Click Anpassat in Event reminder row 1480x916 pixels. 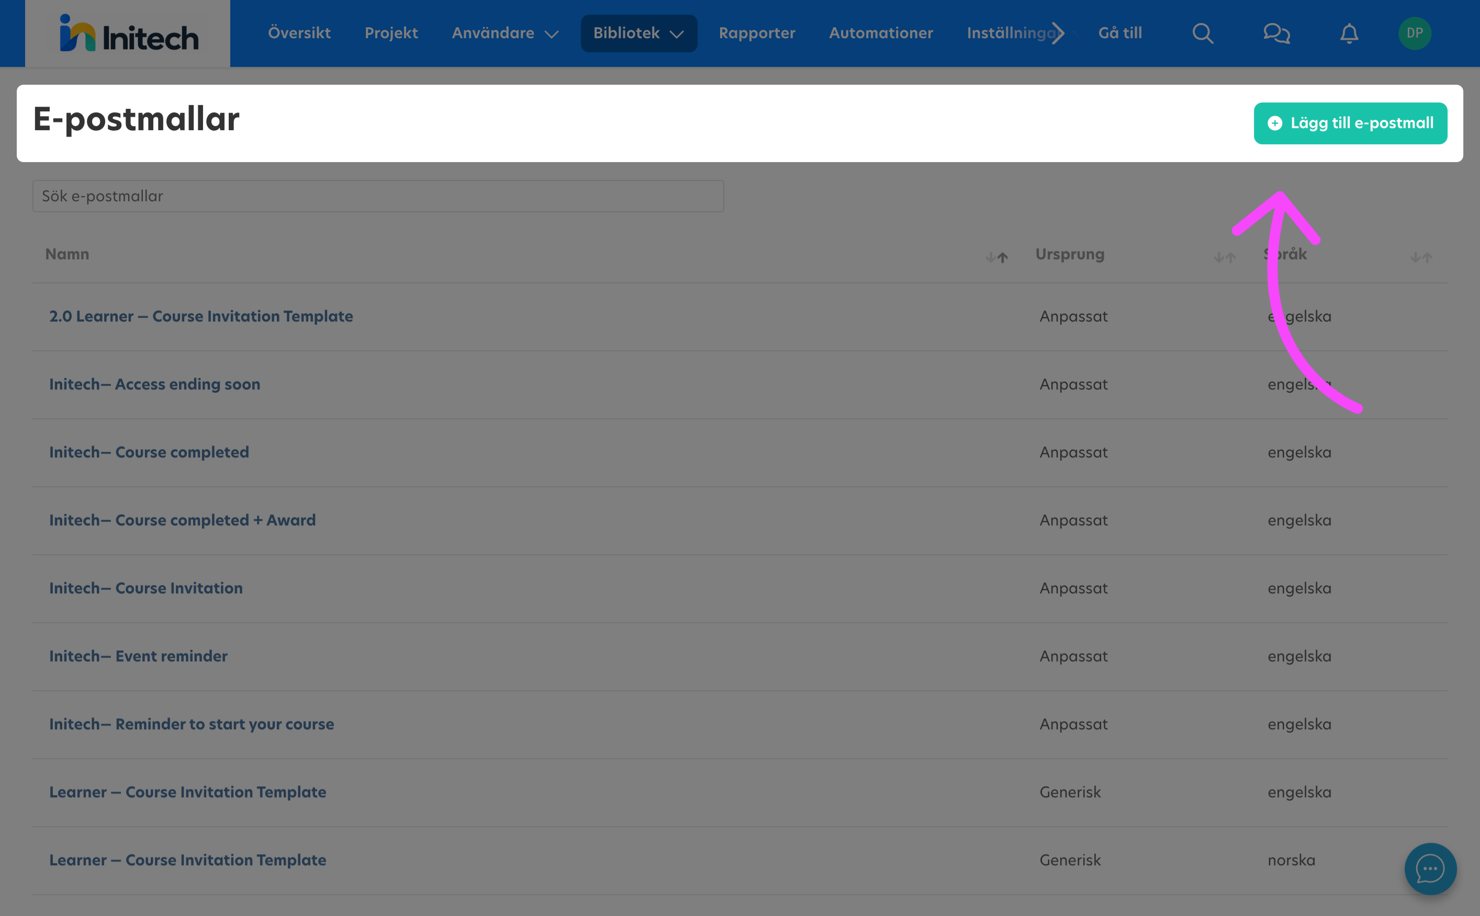tap(1073, 656)
